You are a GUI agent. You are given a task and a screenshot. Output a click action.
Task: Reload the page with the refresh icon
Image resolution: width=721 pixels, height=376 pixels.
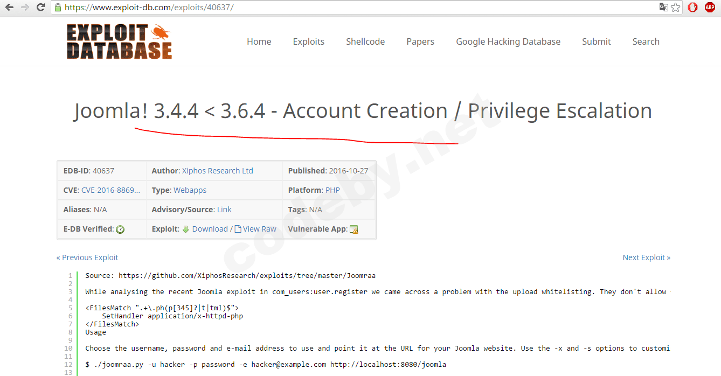pos(40,8)
